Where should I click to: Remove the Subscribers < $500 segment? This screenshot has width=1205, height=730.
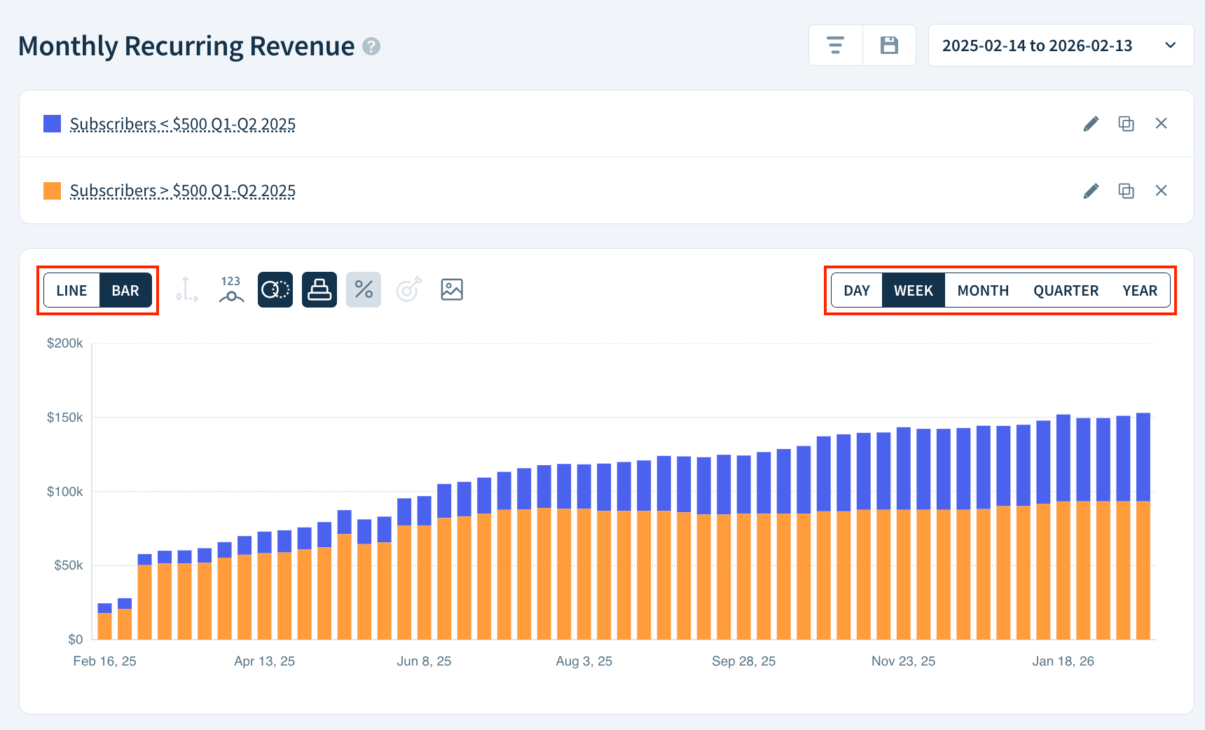tap(1161, 123)
